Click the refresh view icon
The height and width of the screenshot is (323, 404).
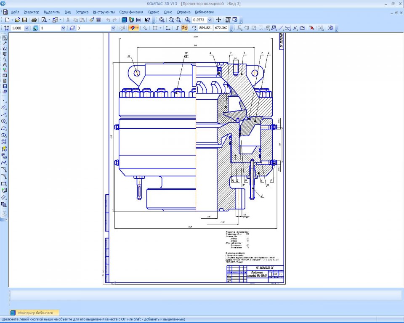[x=235, y=20]
